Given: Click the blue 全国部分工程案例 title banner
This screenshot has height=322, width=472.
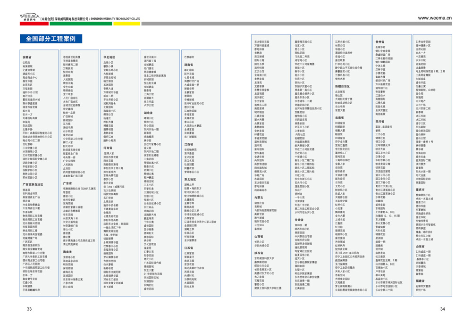Looking at the screenshot, I should 51,39.
